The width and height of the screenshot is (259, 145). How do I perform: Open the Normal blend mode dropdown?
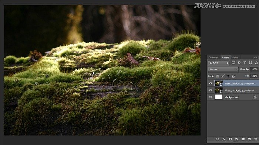223,69
